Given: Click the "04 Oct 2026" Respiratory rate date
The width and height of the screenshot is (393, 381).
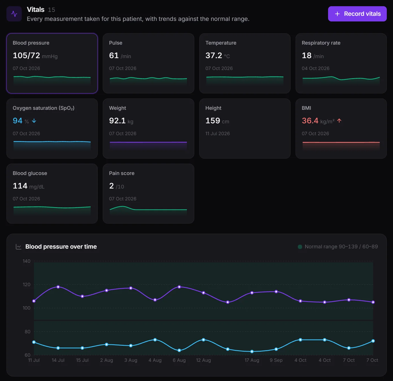Looking at the screenshot, I should [316, 68].
